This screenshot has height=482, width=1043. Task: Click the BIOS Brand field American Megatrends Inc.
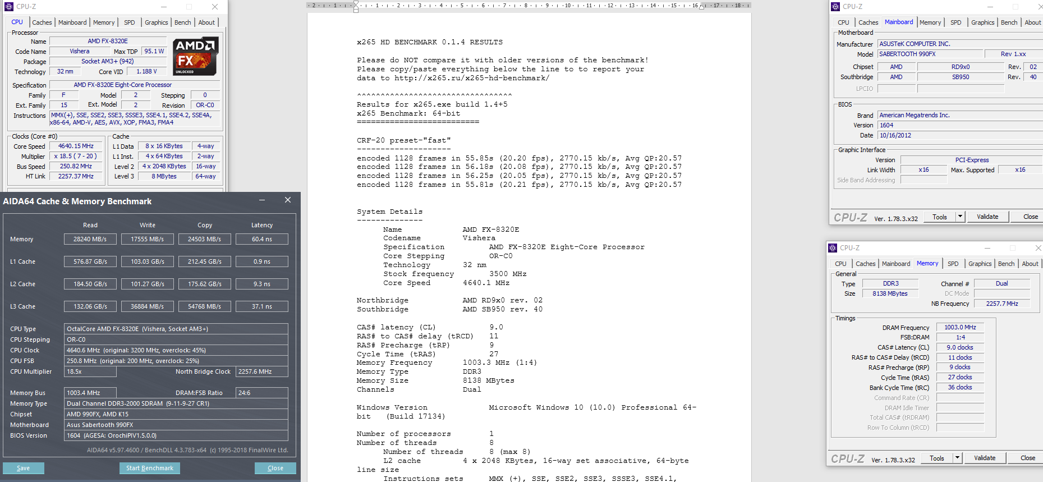pyautogui.click(x=960, y=115)
